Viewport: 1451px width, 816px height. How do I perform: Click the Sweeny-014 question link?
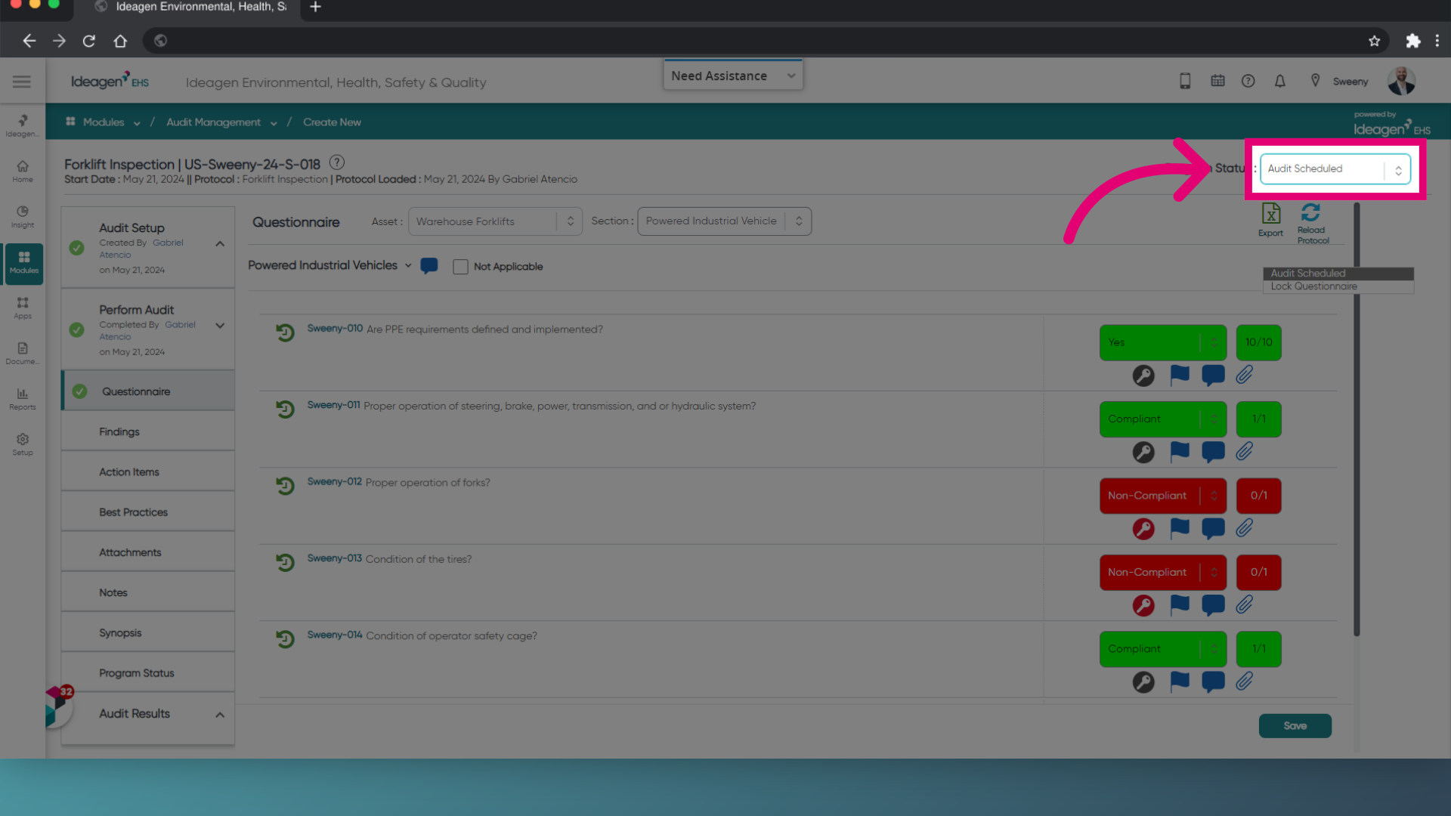tap(335, 635)
